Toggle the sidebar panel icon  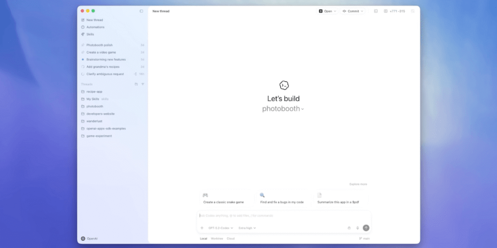click(x=141, y=11)
